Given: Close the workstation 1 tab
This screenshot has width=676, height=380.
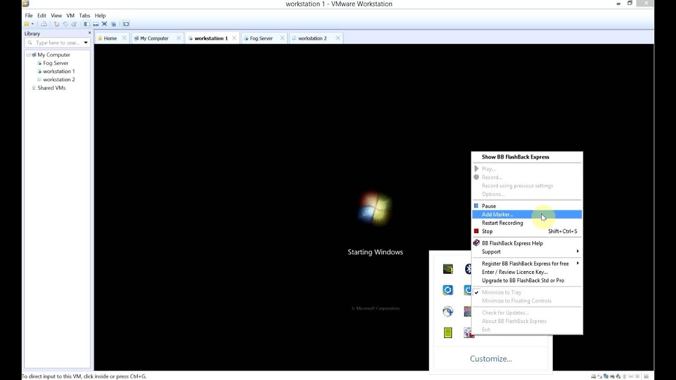Looking at the screenshot, I should 234,38.
